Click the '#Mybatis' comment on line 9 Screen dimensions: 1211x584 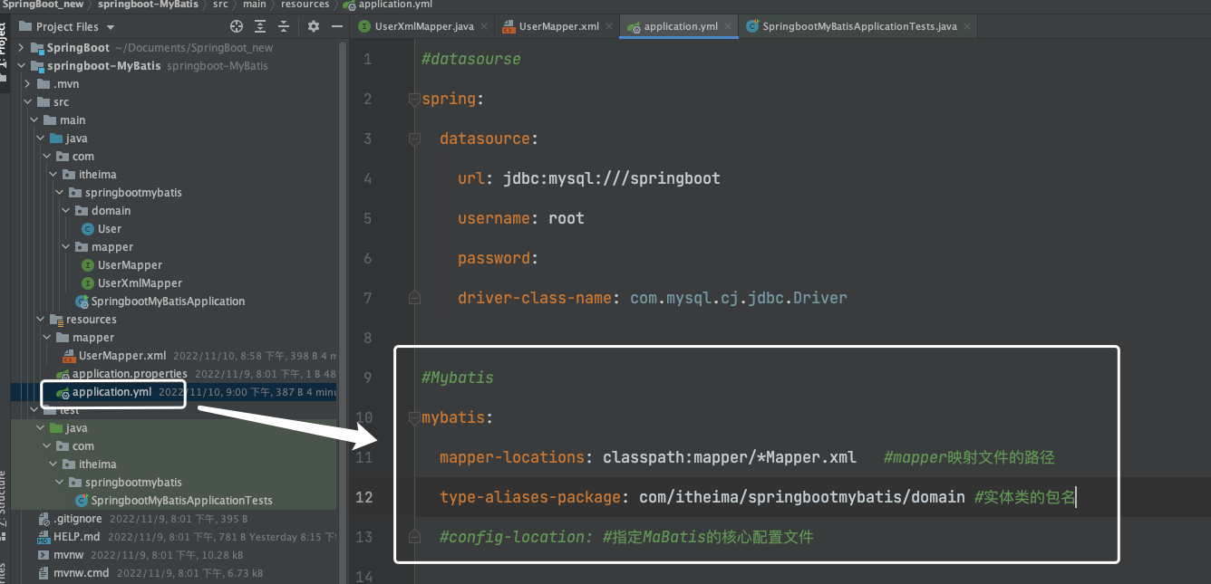pyautogui.click(x=458, y=378)
